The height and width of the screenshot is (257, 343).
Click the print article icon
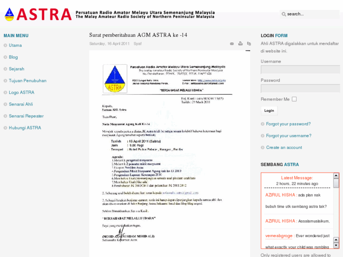click(x=241, y=43)
